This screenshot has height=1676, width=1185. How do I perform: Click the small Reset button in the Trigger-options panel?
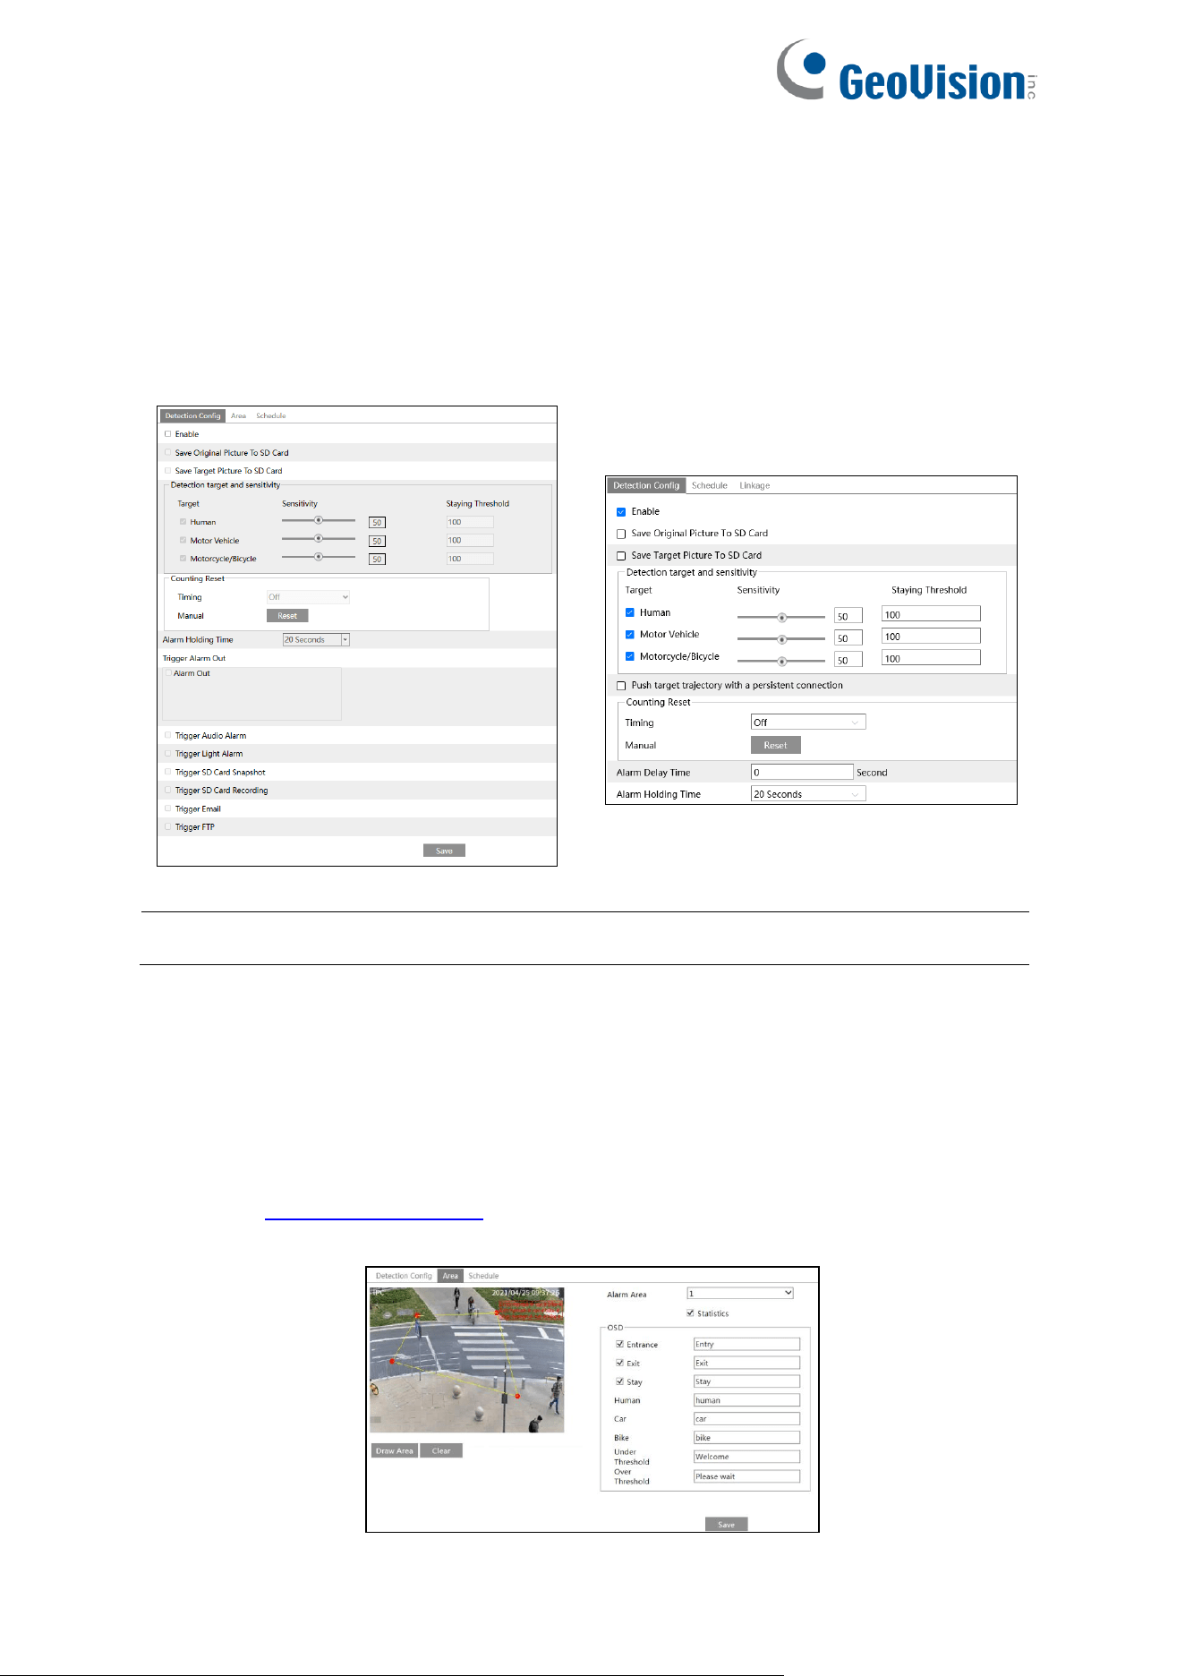click(x=287, y=616)
